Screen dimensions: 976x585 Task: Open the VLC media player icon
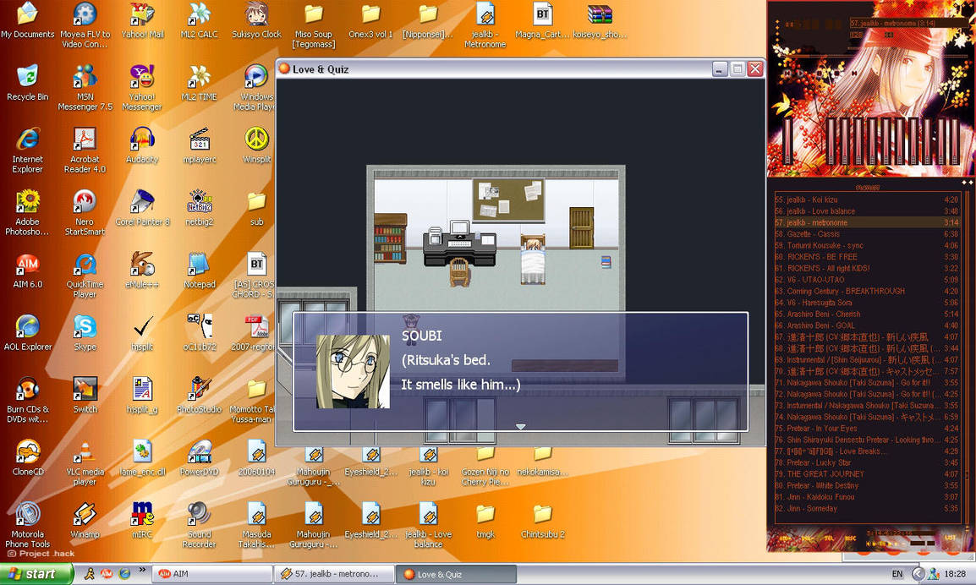coord(85,462)
